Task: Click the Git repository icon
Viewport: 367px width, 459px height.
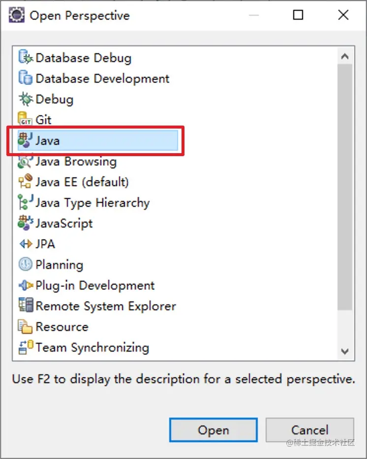Action: pyautogui.click(x=25, y=119)
